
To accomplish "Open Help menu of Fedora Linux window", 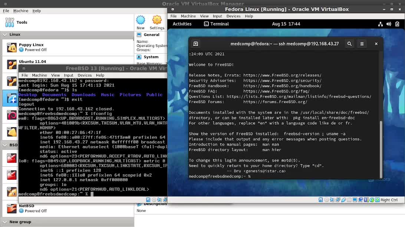I will click(x=249, y=16).
